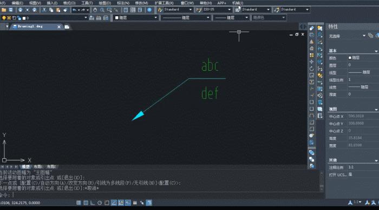Click the 线型比例 value field

(363, 80)
